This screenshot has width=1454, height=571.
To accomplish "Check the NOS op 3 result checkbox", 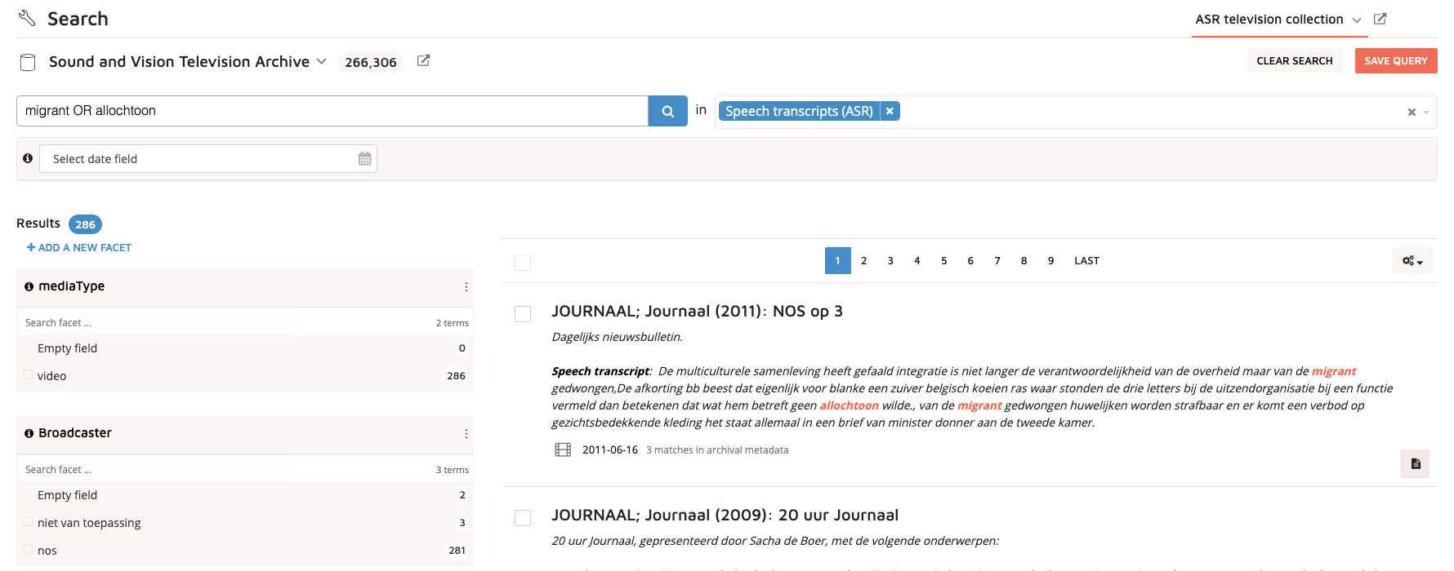I will (523, 314).
